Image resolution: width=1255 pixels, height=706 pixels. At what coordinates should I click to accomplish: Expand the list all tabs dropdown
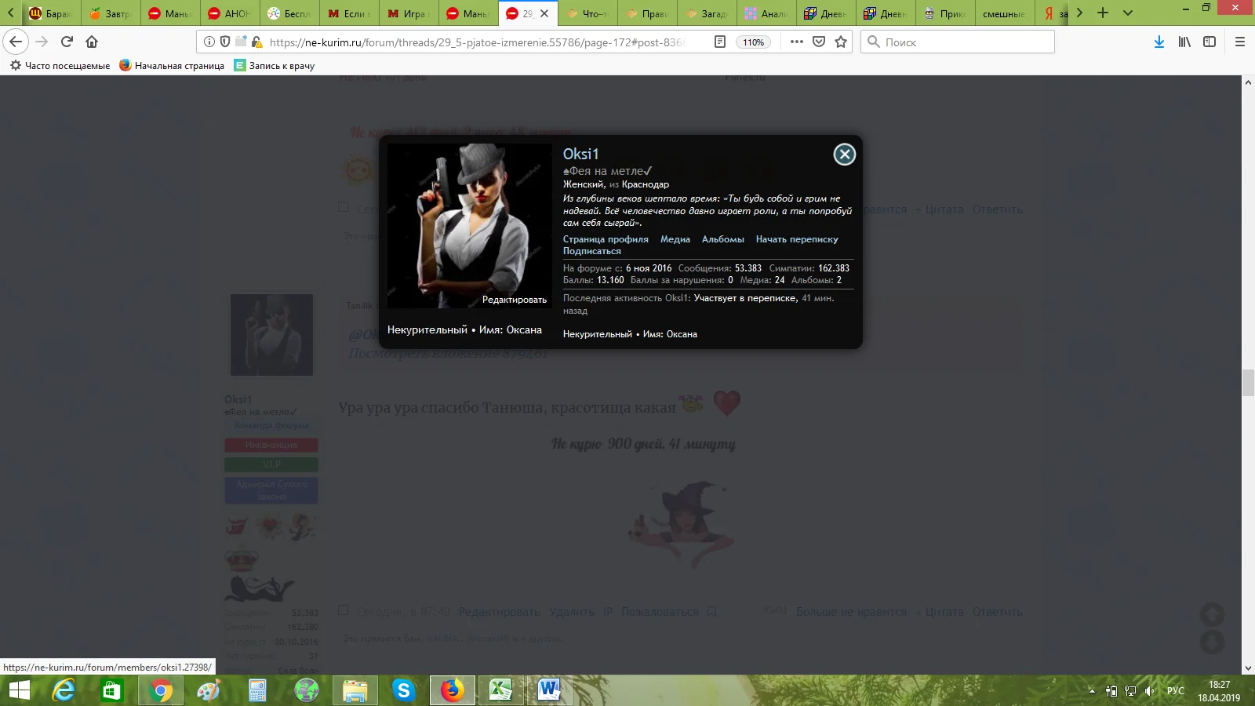pyautogui.click(x=1128, y=13)
